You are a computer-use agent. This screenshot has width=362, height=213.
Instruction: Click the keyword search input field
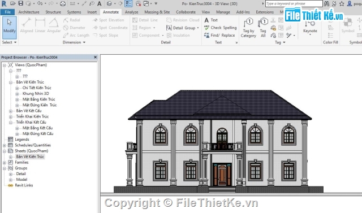(294, 4)
